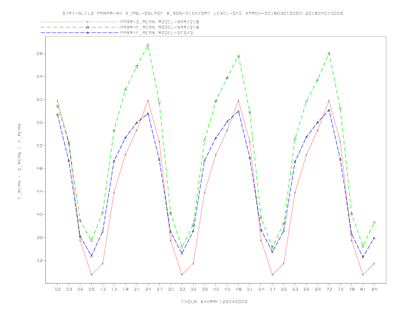Click x-axis tick label 18

125,289
